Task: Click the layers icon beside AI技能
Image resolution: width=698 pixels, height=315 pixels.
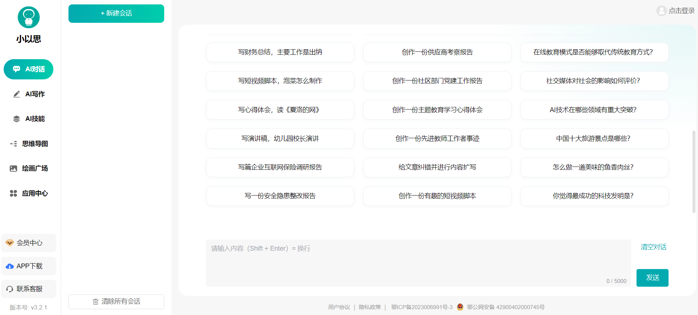Action: 17,119
